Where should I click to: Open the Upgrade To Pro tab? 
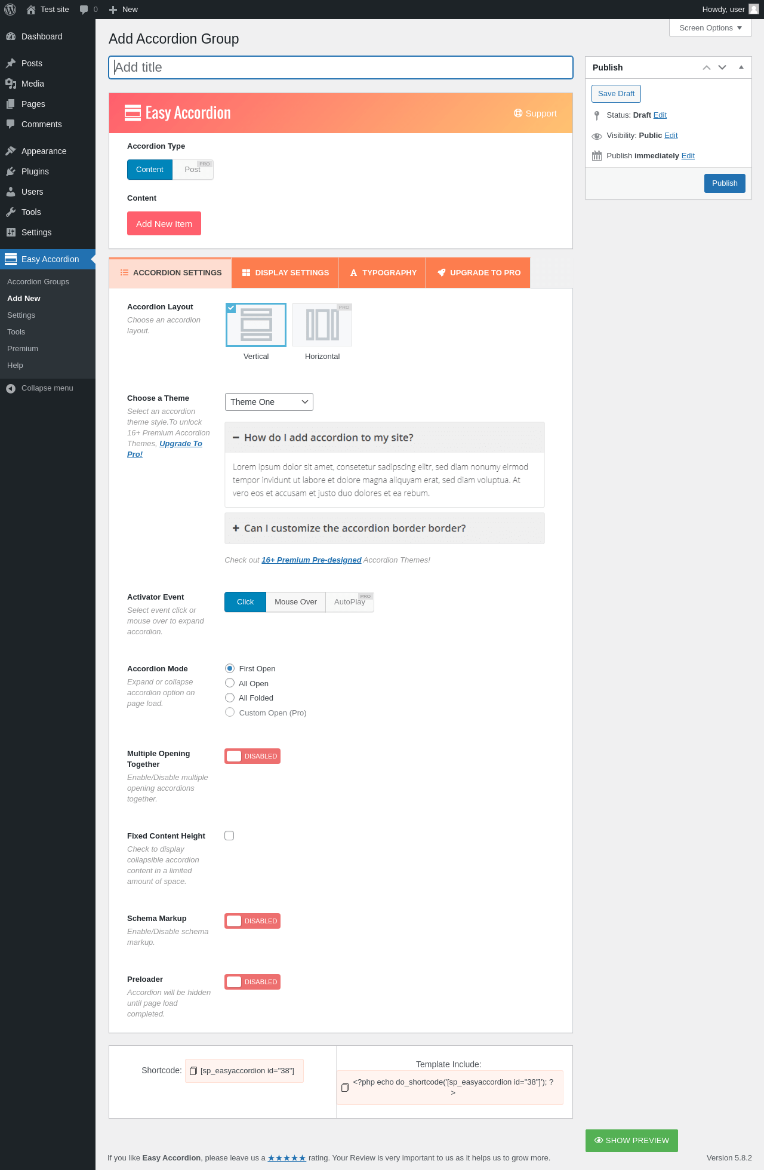coord(479,273)
